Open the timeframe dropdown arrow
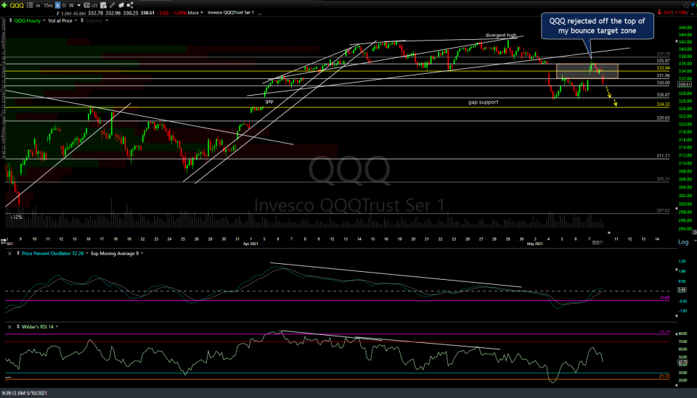This screenshot has width=697, height=398. [x=78, y=5]
